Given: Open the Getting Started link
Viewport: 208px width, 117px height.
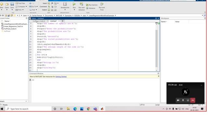Looking at the screenshot, I should [x=61, y=77].
